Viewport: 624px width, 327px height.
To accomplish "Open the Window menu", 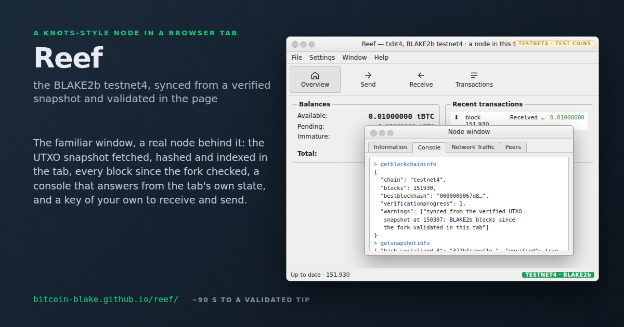I will point(355,58).
